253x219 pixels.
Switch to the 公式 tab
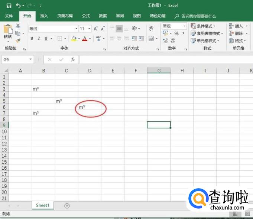click(x=86, y=16)
